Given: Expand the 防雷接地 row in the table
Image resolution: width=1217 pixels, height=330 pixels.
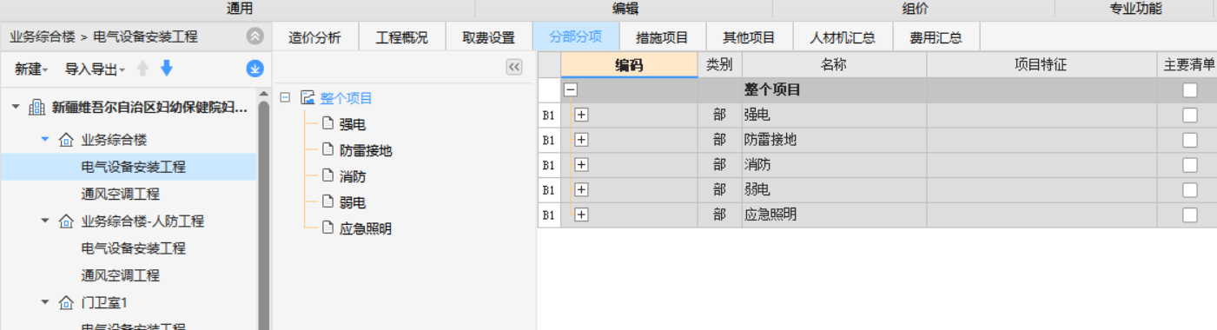Looking at the screenshot, I should [x=581, y=140].
